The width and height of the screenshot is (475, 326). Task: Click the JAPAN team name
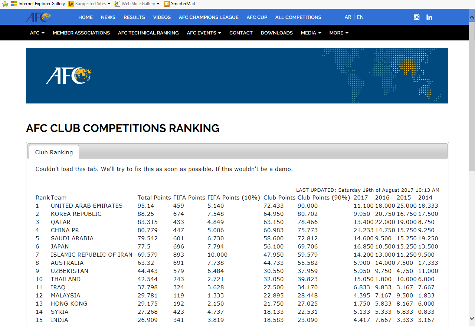click(x=60, y=246)
